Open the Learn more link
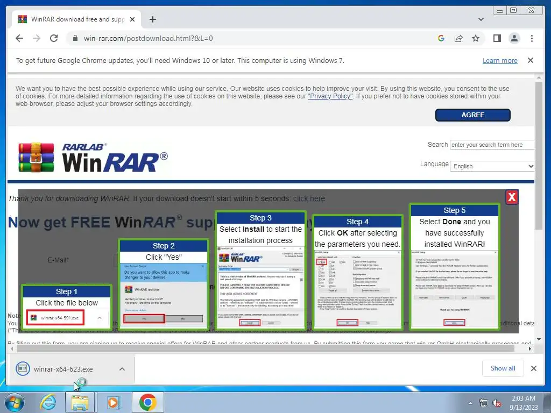This screenshot has width=551, height=413. 500,61
